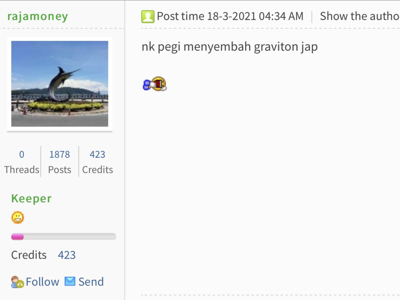Image resolution: width=400 pixels, height=300 pixels.
Task: Open the 1878 Posts count
Action: (x=60, y=154)
